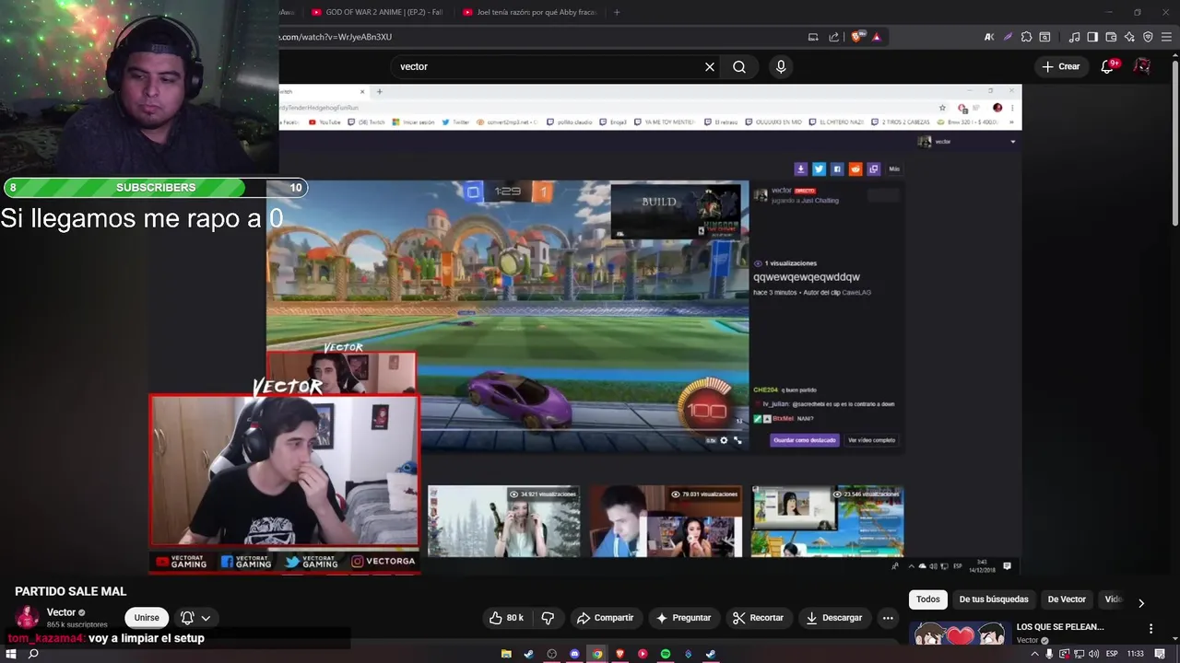Click the Unirse join button
The image size is (1180, 663).
pos(147,618)
